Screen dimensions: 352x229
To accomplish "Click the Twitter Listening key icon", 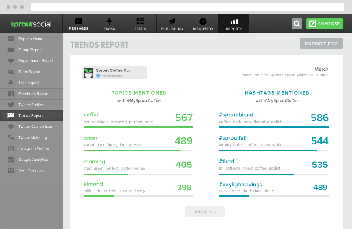I will [11, 137].
